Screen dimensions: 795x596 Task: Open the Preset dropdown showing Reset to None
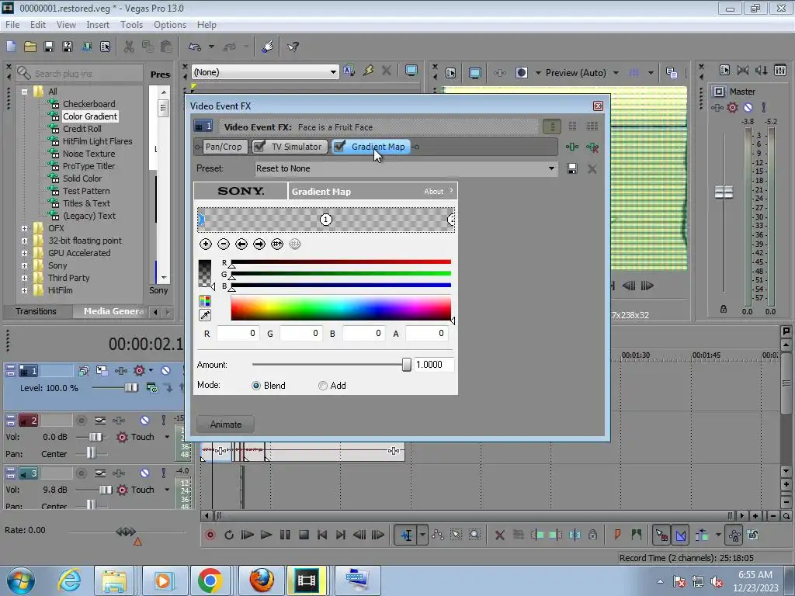(x=405, y=168)
